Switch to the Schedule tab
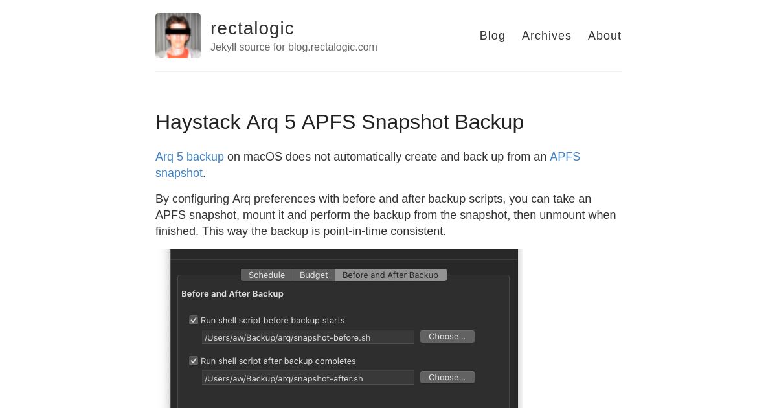 click(x=267, y=275)
